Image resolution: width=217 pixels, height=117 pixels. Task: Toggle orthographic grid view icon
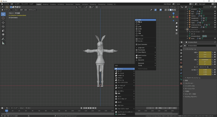177,34
